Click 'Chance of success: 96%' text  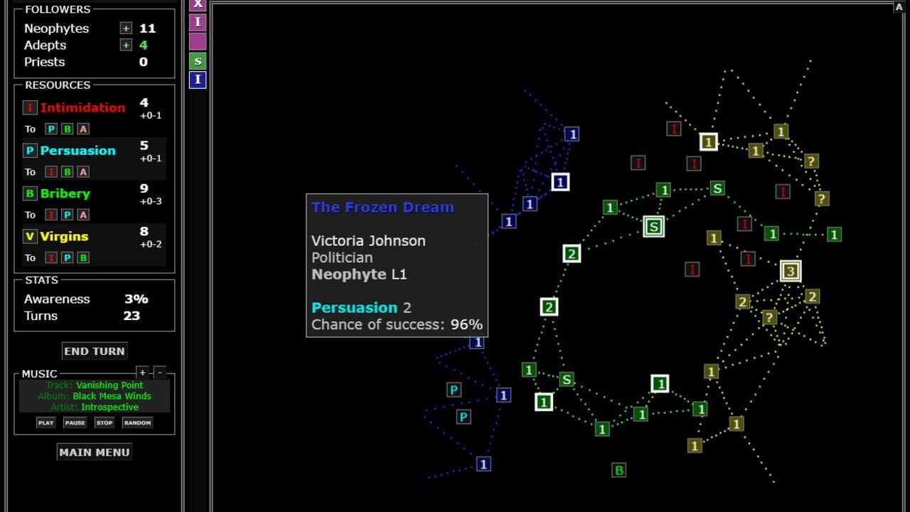coord(397,325)
